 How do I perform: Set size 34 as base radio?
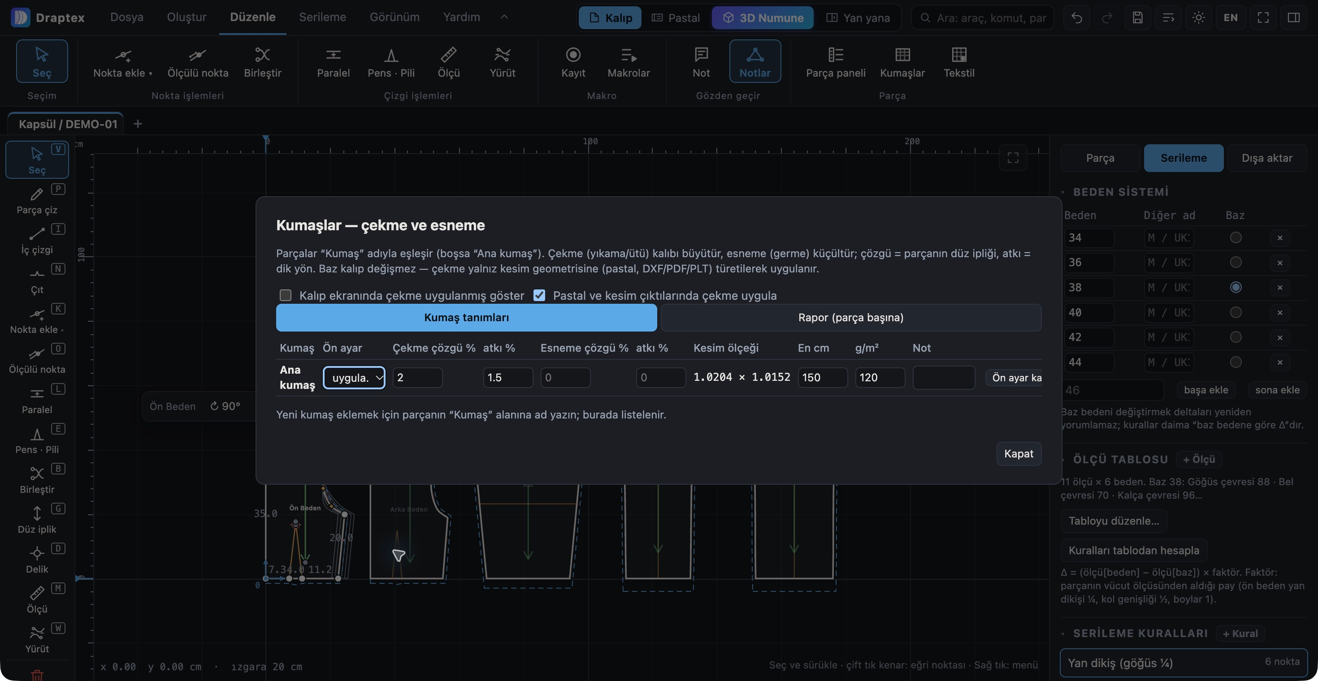1236,238
